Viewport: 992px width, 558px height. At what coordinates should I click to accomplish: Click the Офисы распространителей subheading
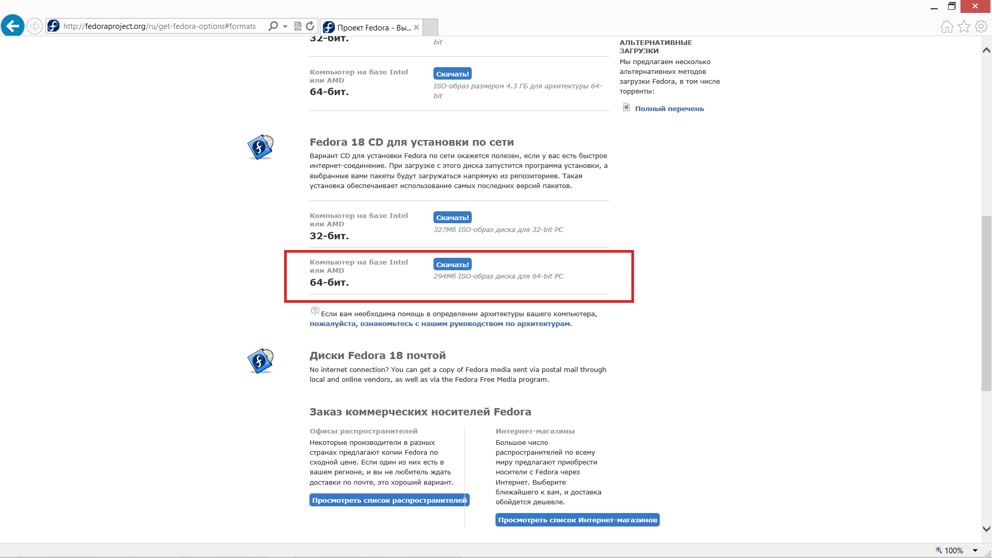(x=364, y=431)
